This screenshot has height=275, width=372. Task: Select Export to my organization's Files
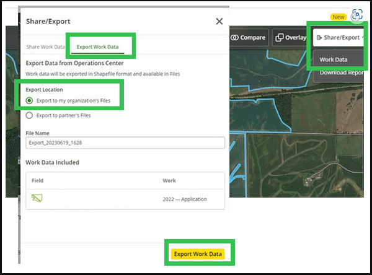(x=29, y=100)
